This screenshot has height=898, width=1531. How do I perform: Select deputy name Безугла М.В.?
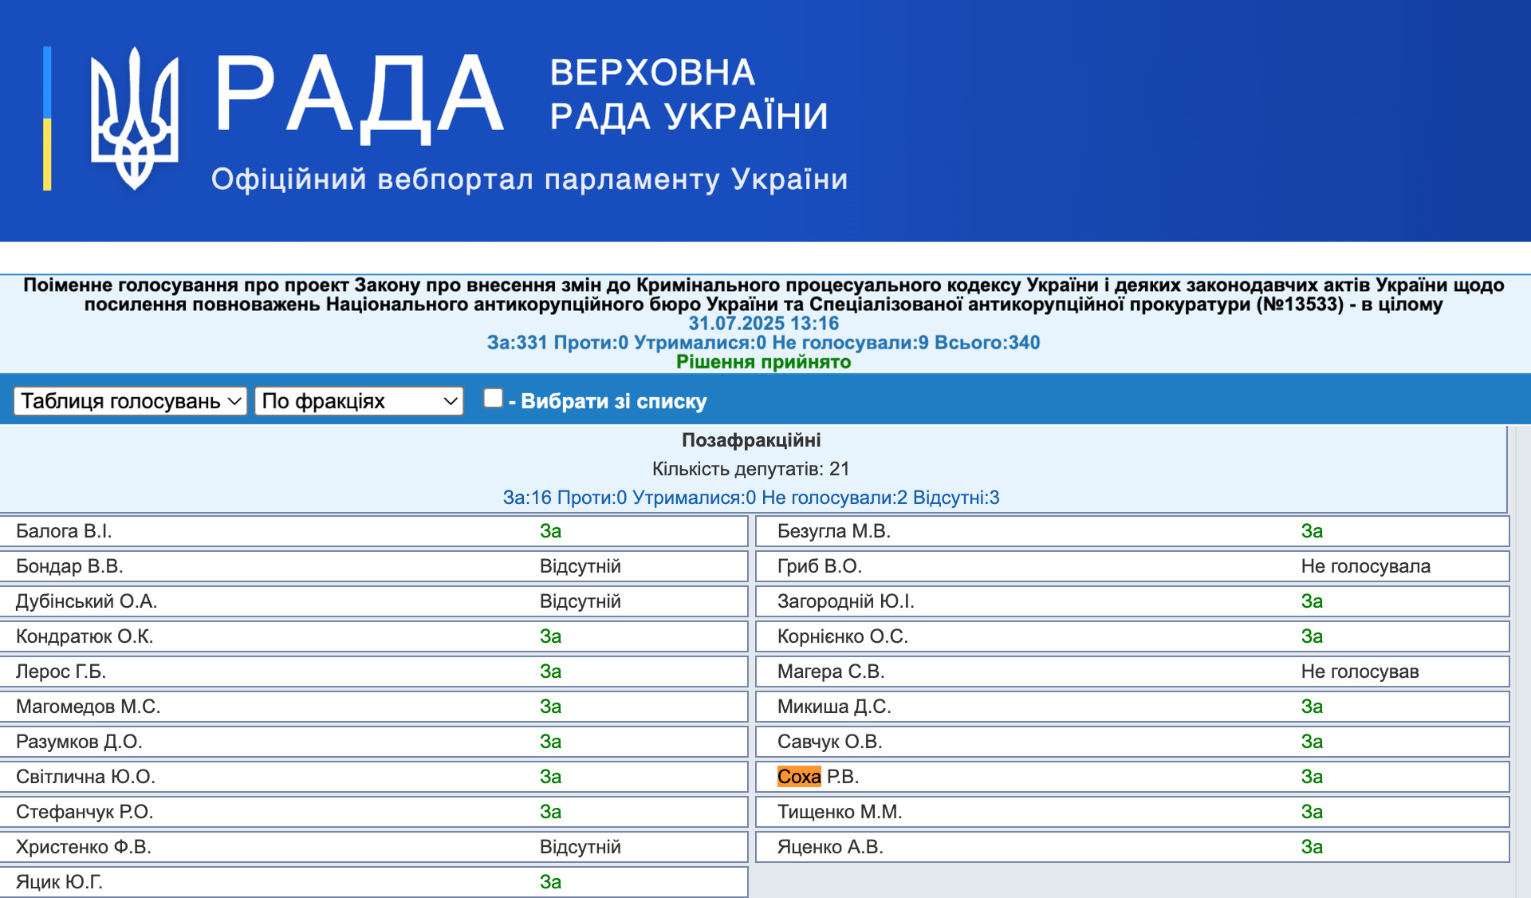[x=834, y=531]
